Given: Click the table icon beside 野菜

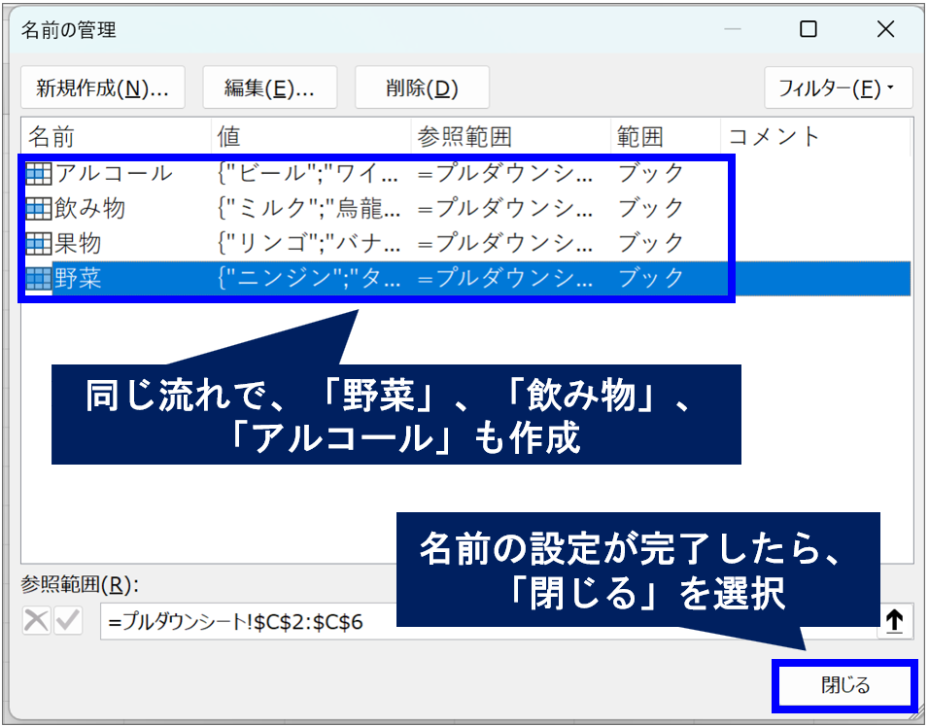Looking at the screenshot, I should [39, 279].
